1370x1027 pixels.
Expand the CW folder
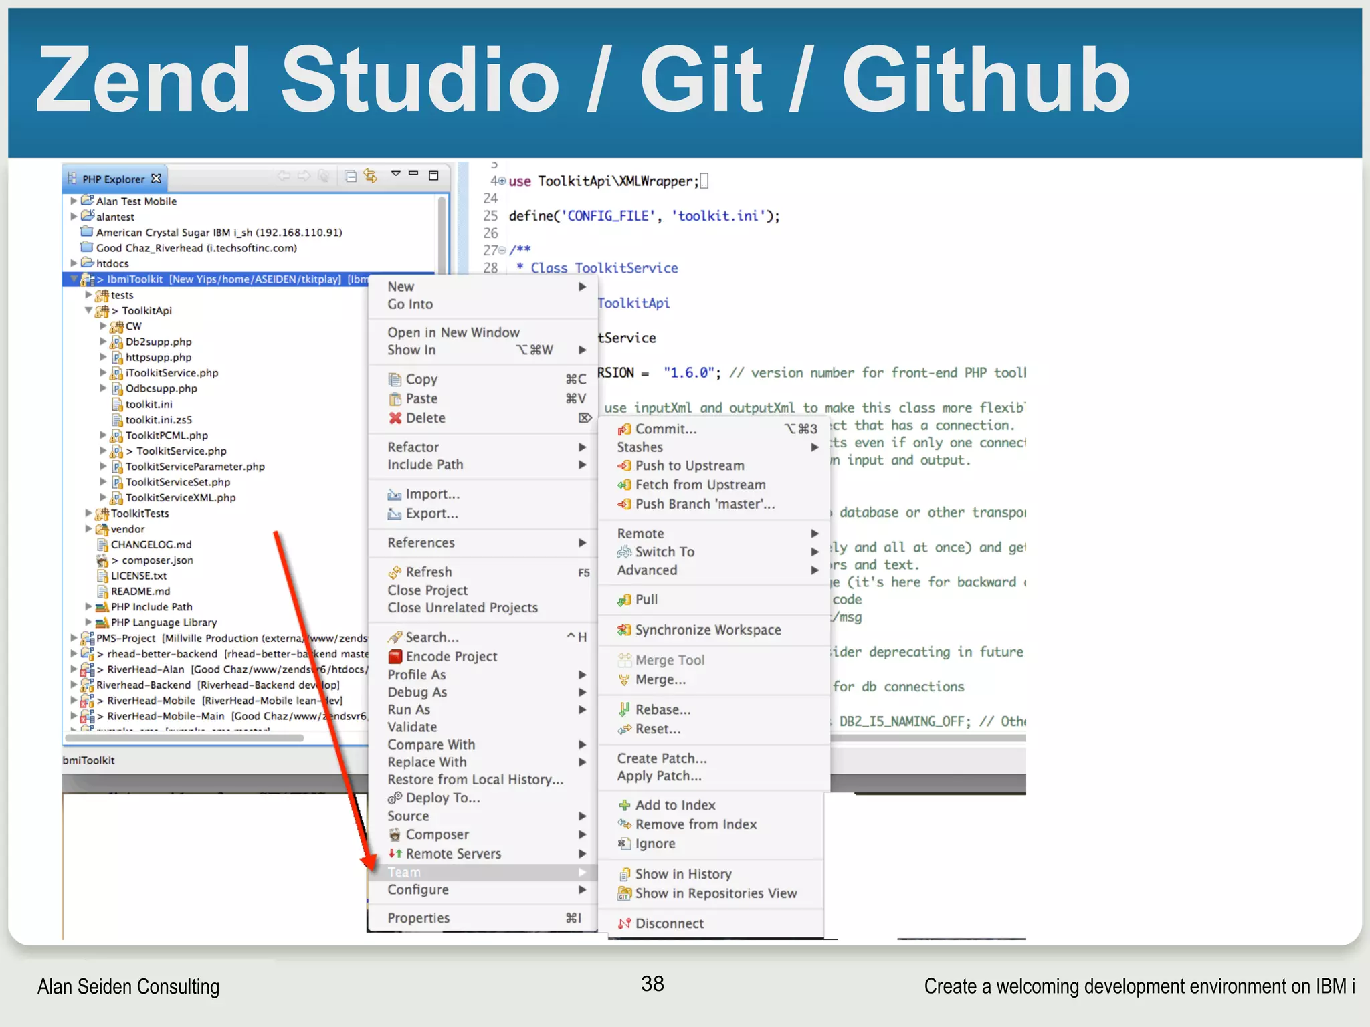103,326
